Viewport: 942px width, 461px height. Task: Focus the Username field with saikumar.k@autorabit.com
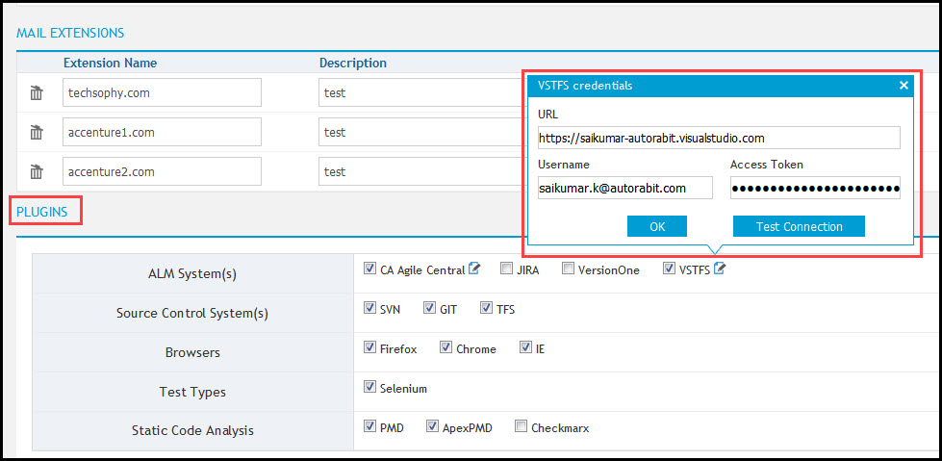624,188
